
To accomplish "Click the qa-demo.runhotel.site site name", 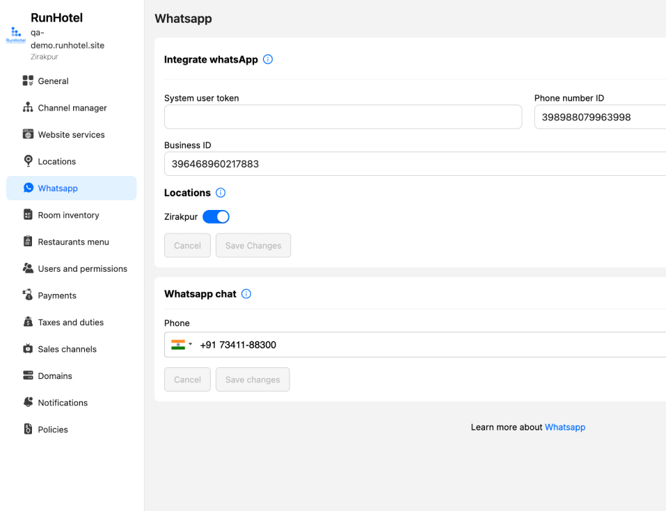I will pyautogui.click(x=68, y=39).
